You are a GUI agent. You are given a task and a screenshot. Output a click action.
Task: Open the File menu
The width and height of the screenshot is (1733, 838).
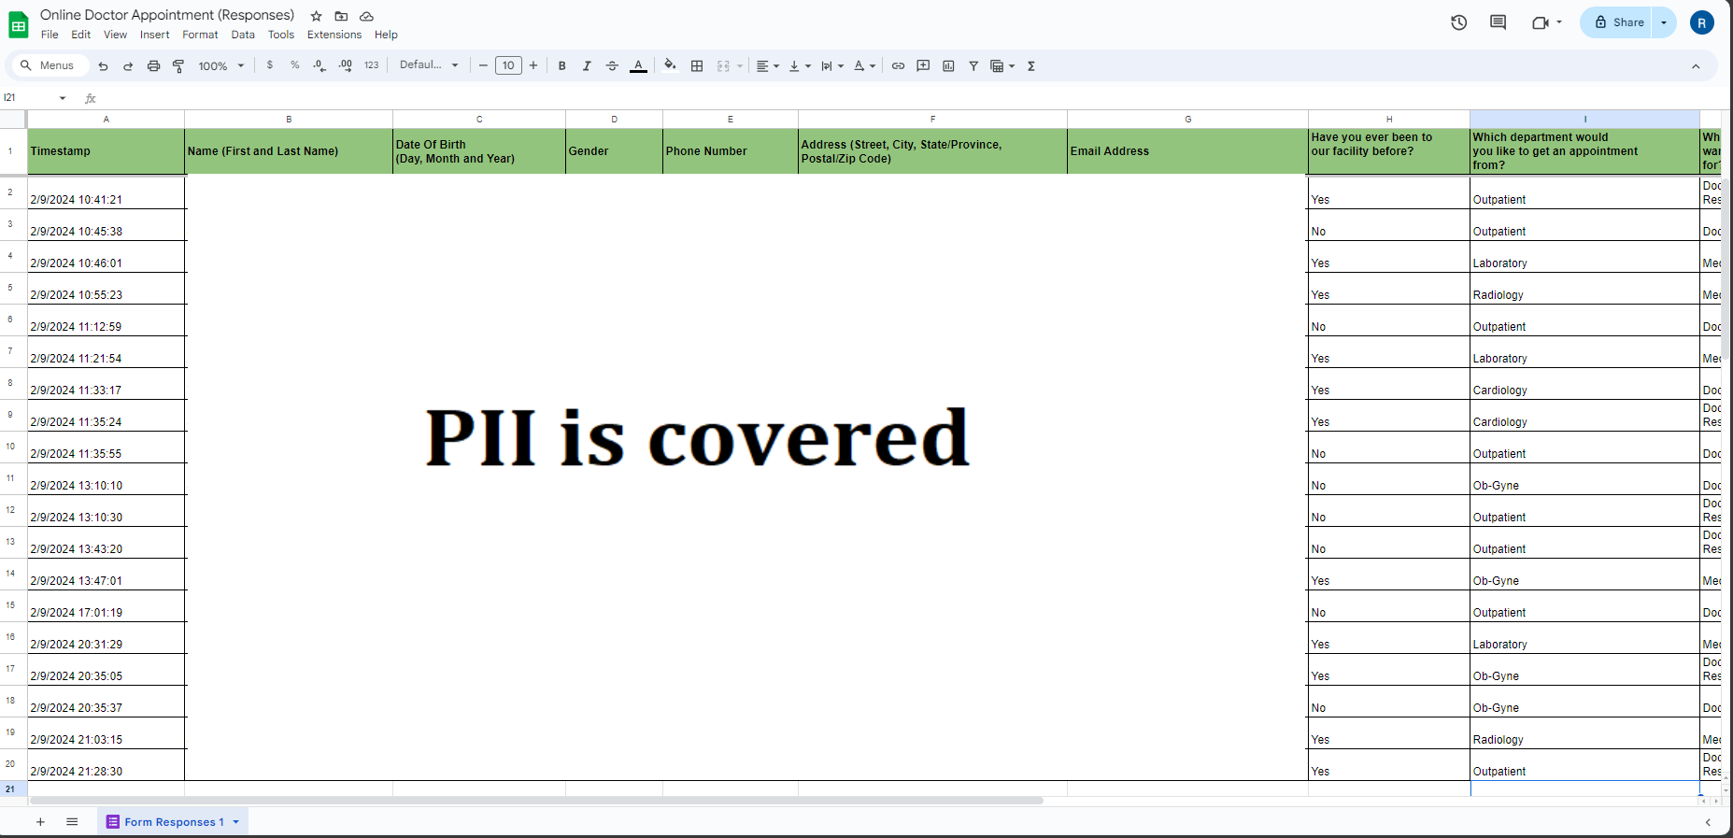(50, 35)
